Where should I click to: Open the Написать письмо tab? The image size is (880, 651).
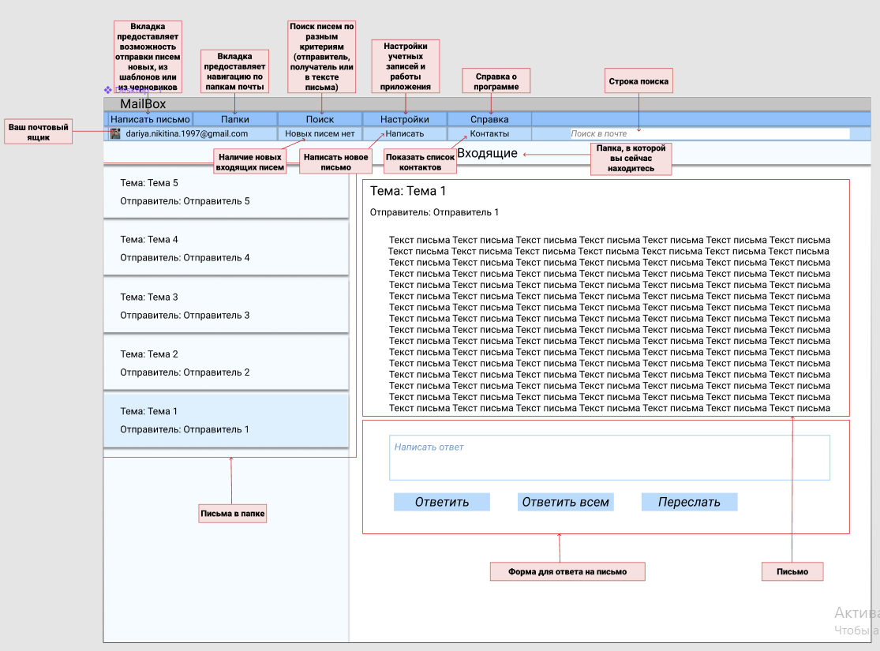(150, 119)
